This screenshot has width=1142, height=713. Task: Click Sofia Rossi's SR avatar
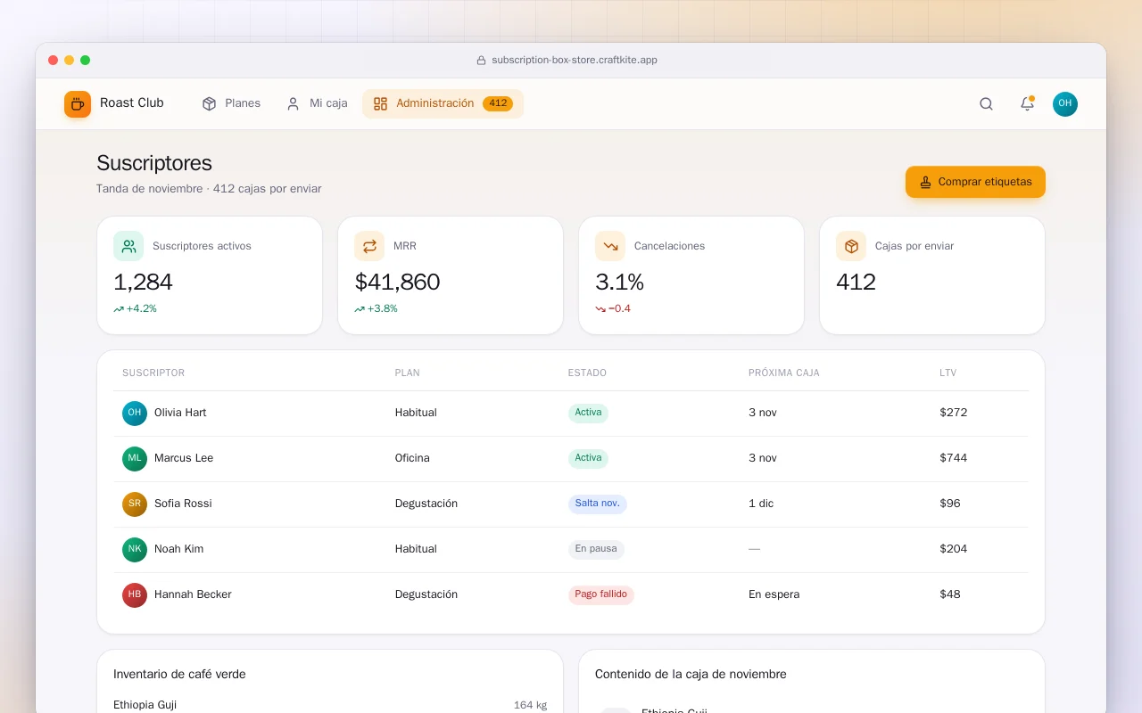[x=135, y=504]
